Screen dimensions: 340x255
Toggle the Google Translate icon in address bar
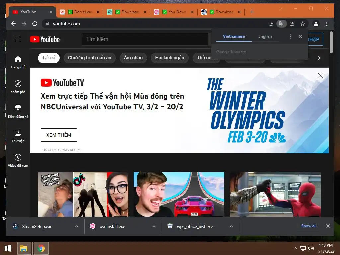click(x=282, y=24)
